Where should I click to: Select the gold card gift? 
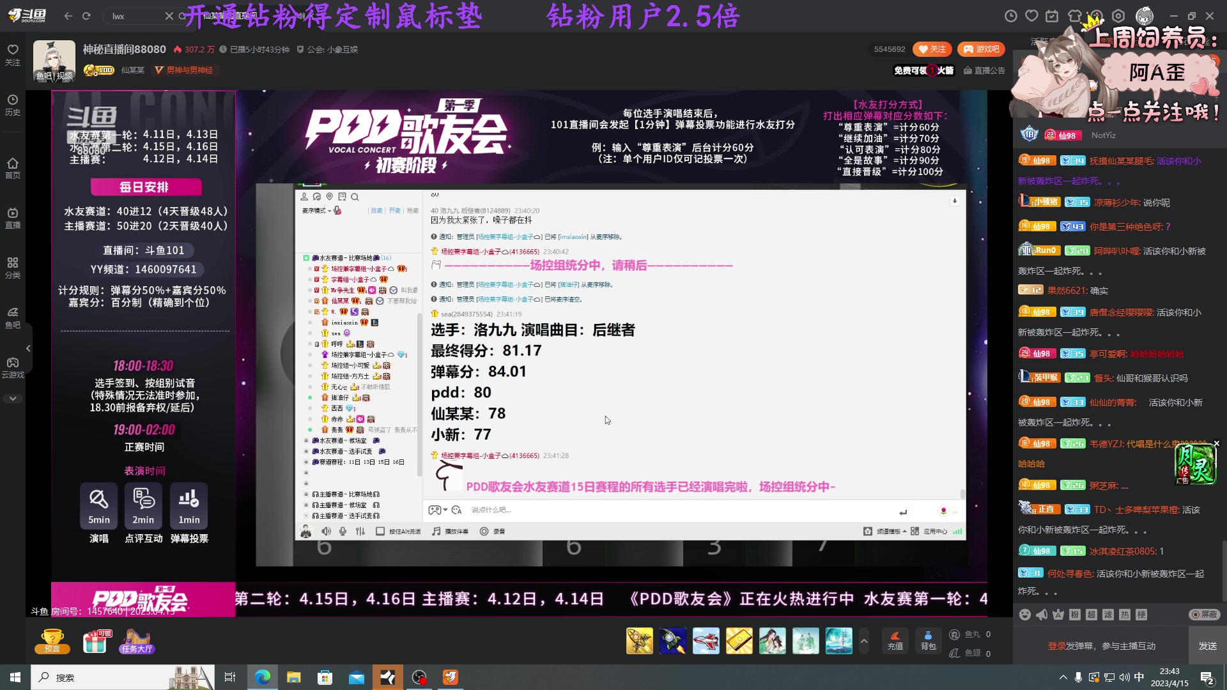pyautogui.click(x=739, y=641)
